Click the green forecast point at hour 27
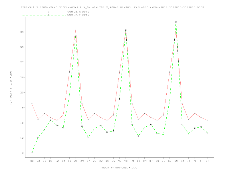This screenshot has height=175, width=226. tap(88, 137)
